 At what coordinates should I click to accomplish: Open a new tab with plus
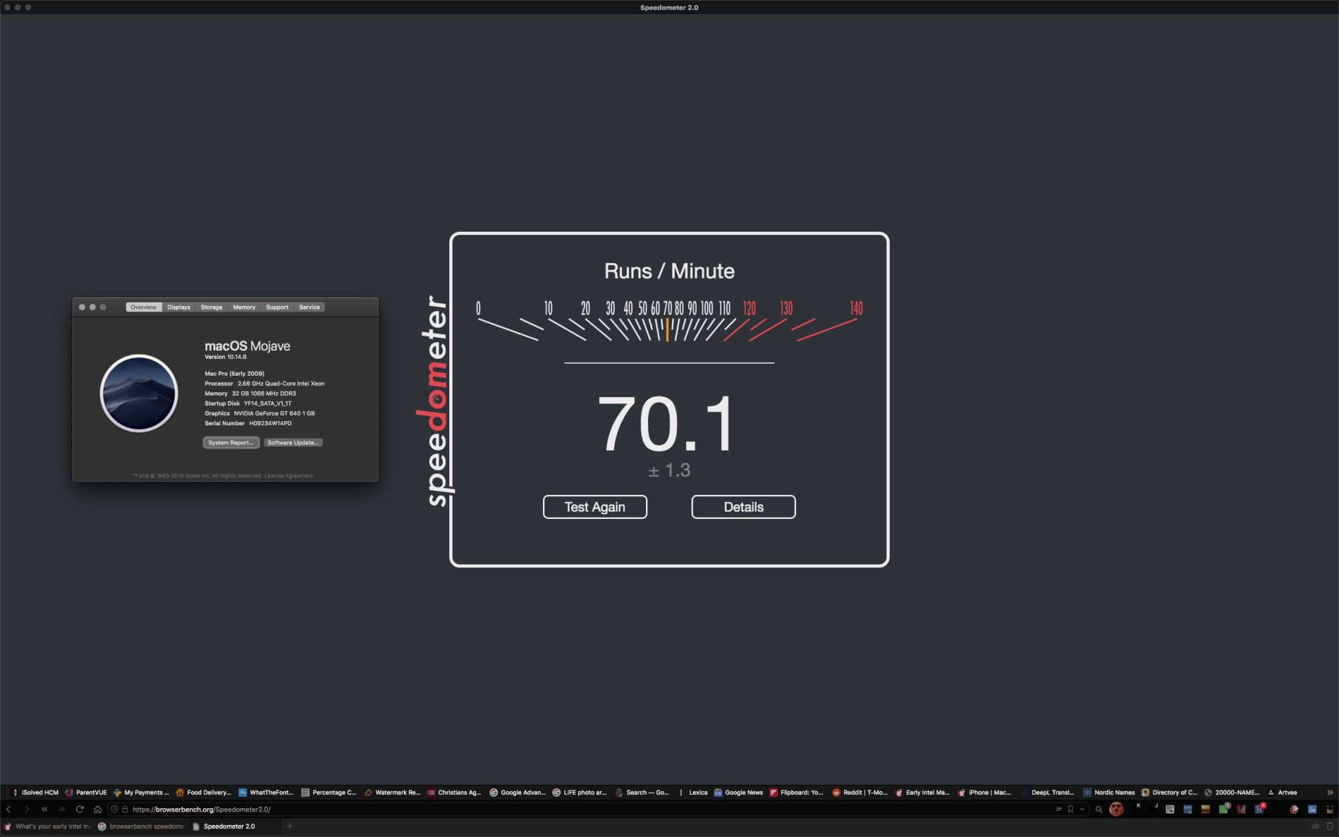(x=290, y=826)
